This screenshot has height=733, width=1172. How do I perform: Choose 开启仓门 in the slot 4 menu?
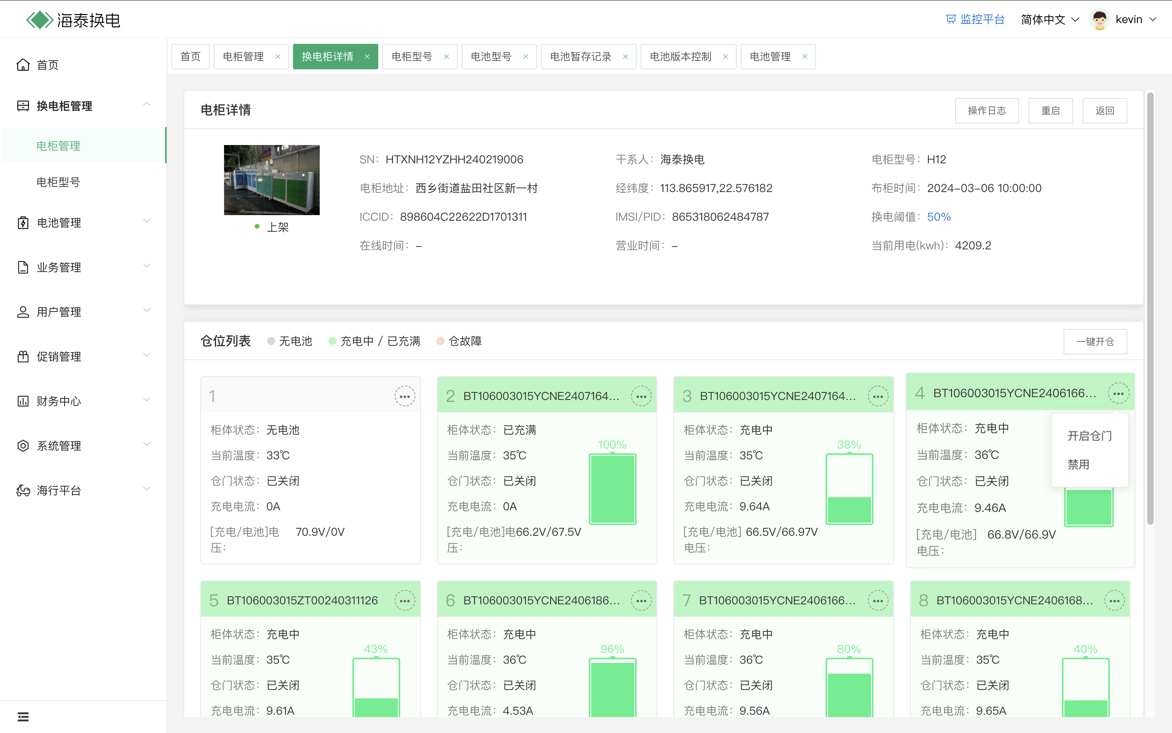[1089, 436]
